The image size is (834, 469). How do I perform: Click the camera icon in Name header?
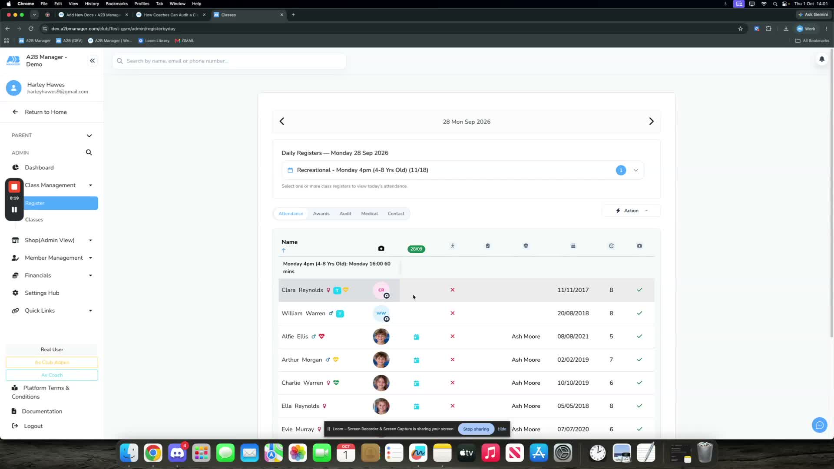pos(381,248)
